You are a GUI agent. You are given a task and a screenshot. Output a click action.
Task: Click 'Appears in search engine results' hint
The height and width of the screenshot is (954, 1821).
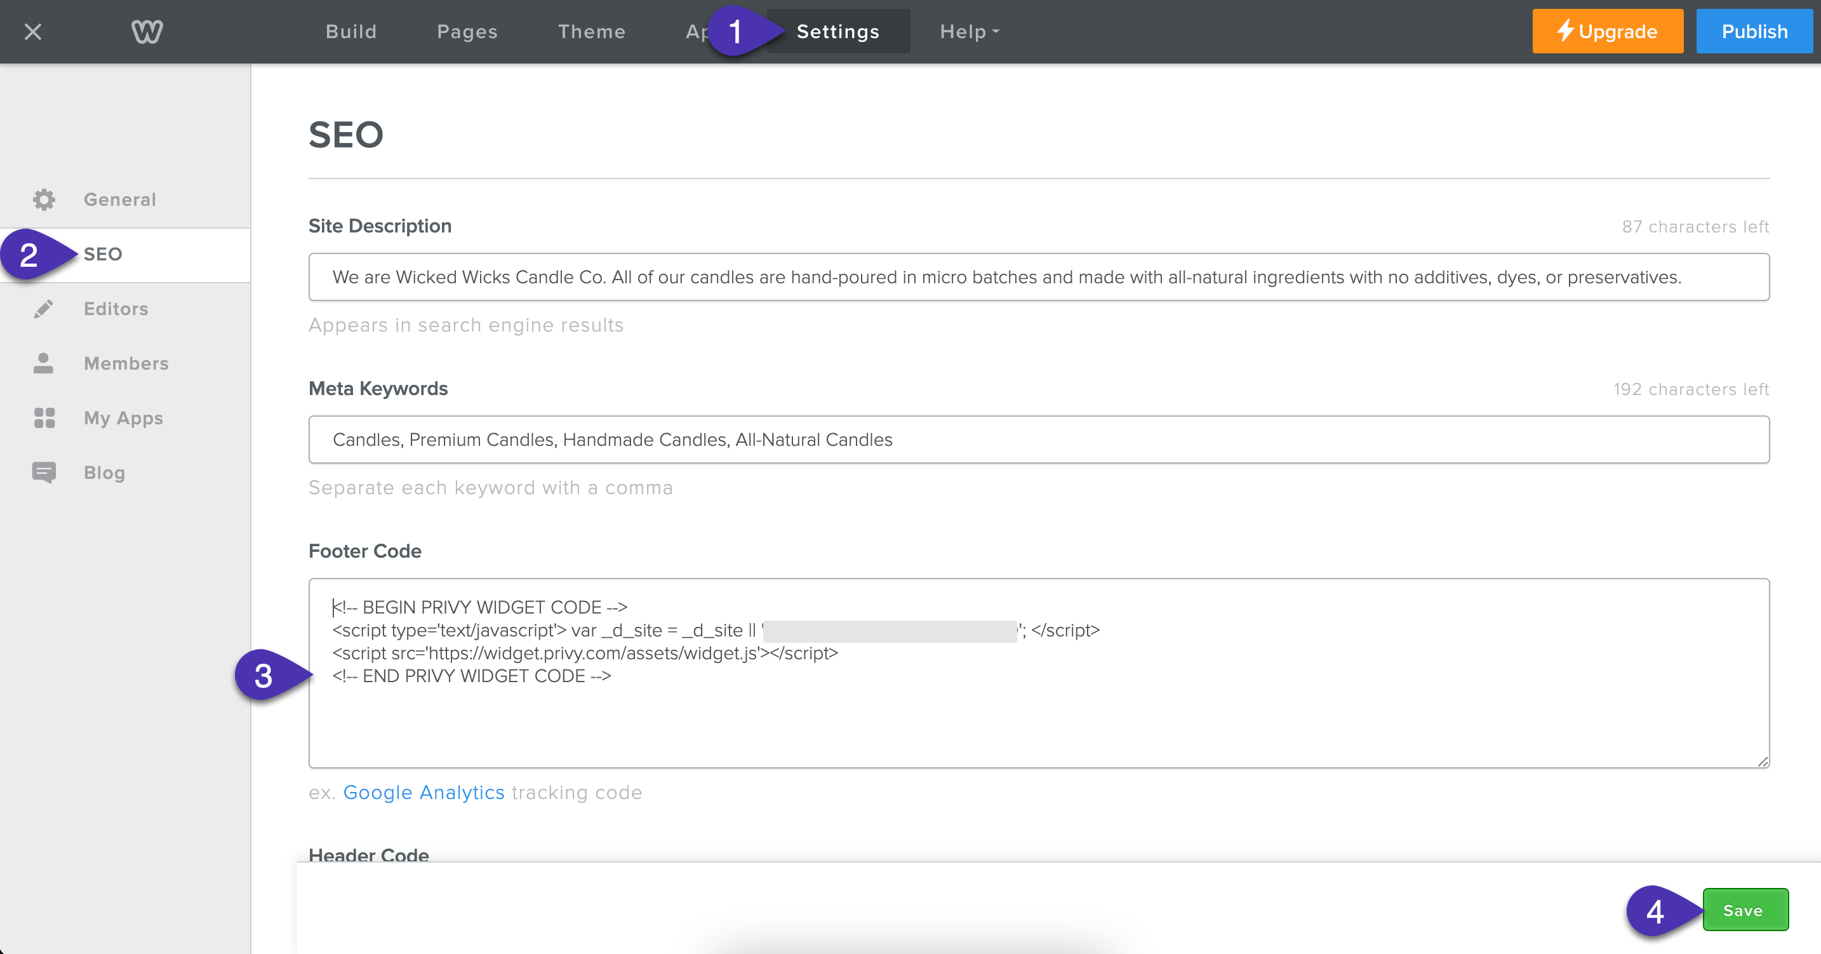point(466,325)
